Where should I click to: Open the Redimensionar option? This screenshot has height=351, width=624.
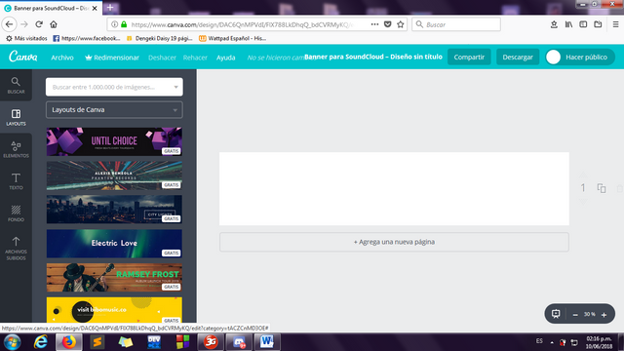pos(112,58)
